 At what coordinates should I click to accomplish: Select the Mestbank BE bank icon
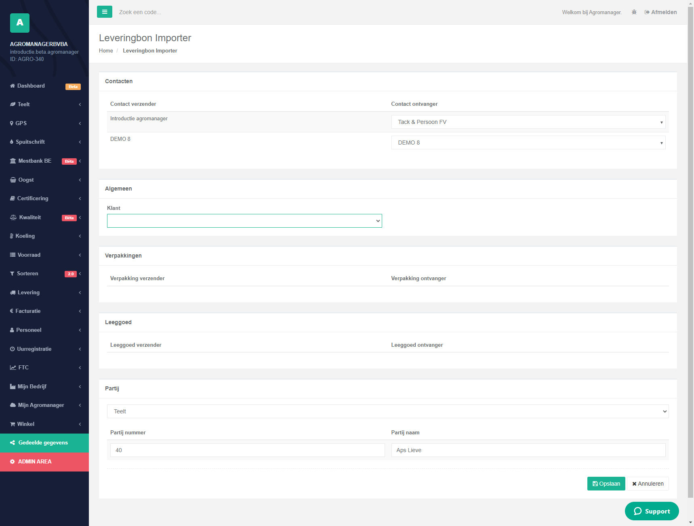[x=13, y=161]
